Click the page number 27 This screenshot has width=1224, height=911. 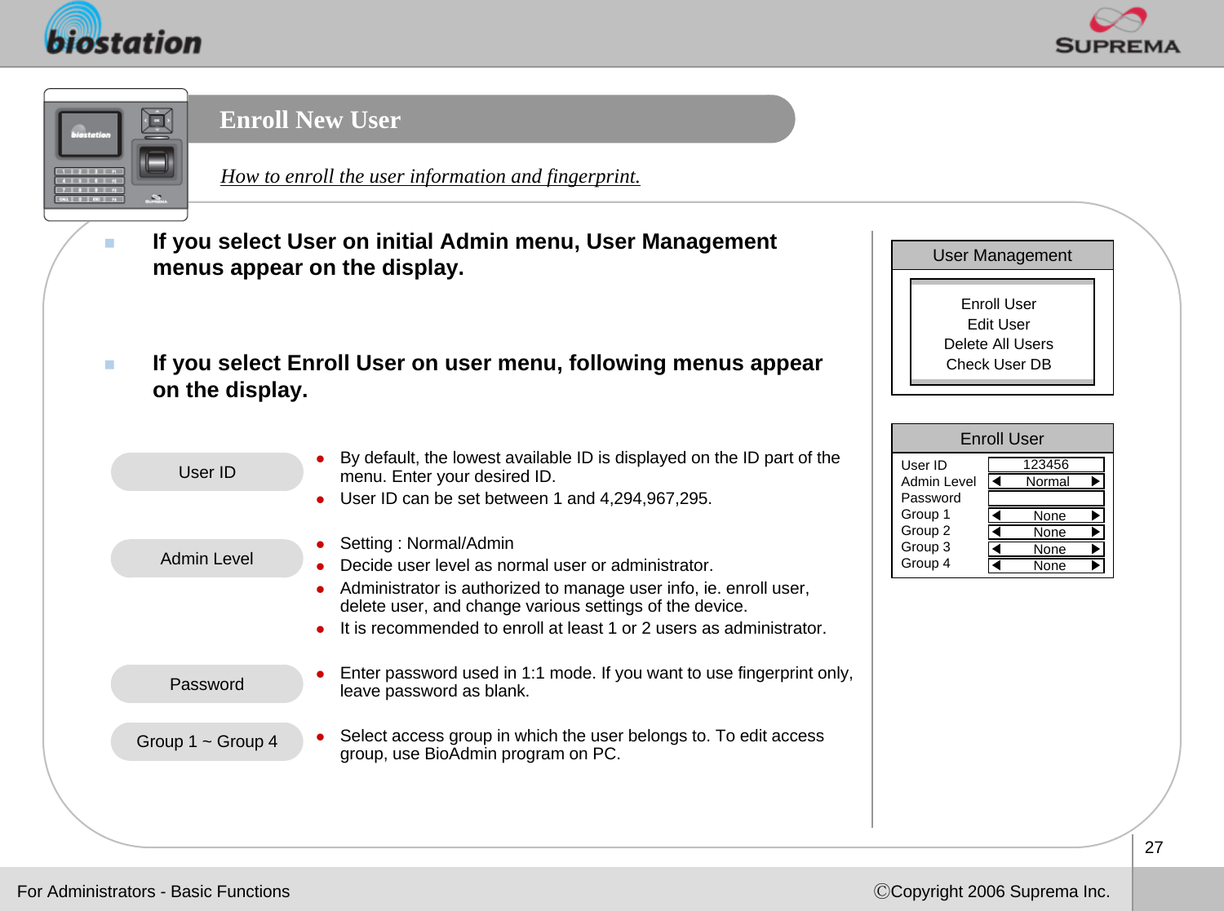coord(1154,847)
